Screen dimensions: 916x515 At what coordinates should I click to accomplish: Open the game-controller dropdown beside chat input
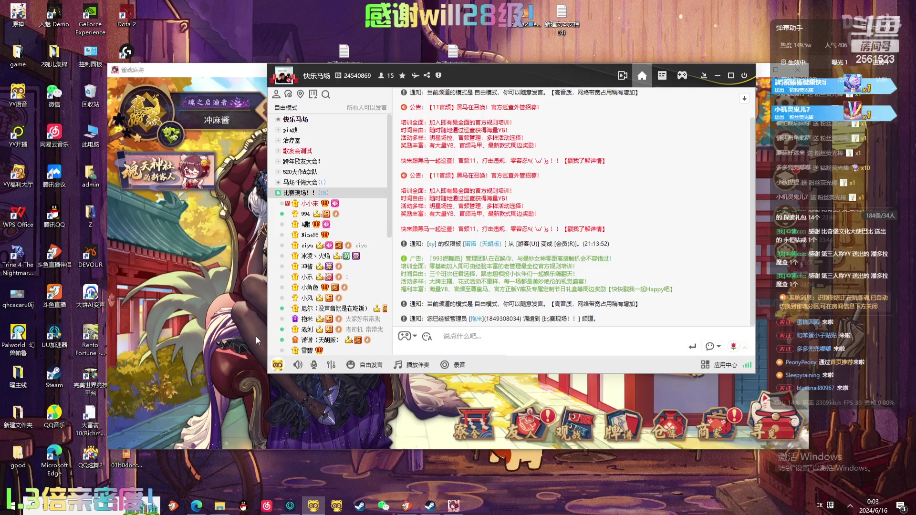pyautogui.click(x=407, y=336)
